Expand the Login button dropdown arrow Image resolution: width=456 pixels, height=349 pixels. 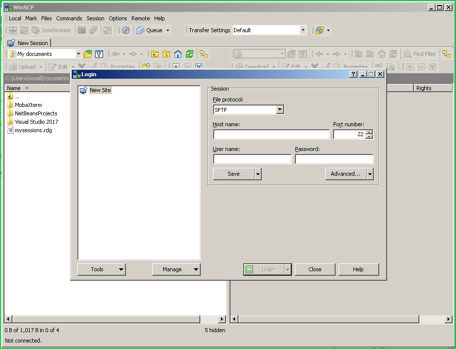(x=287, y=269)
